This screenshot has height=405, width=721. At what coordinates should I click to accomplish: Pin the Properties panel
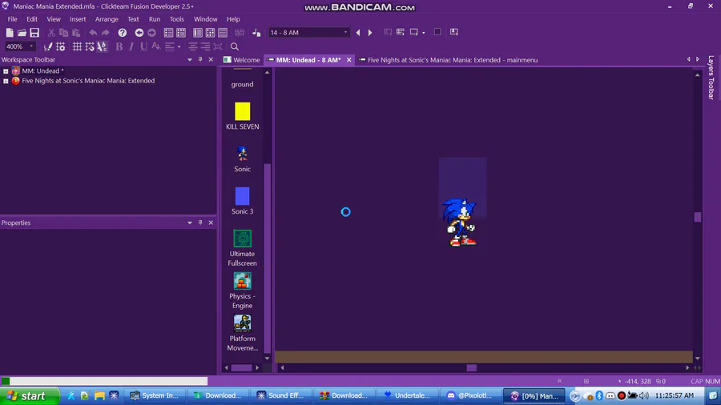[x=200, y=223]
